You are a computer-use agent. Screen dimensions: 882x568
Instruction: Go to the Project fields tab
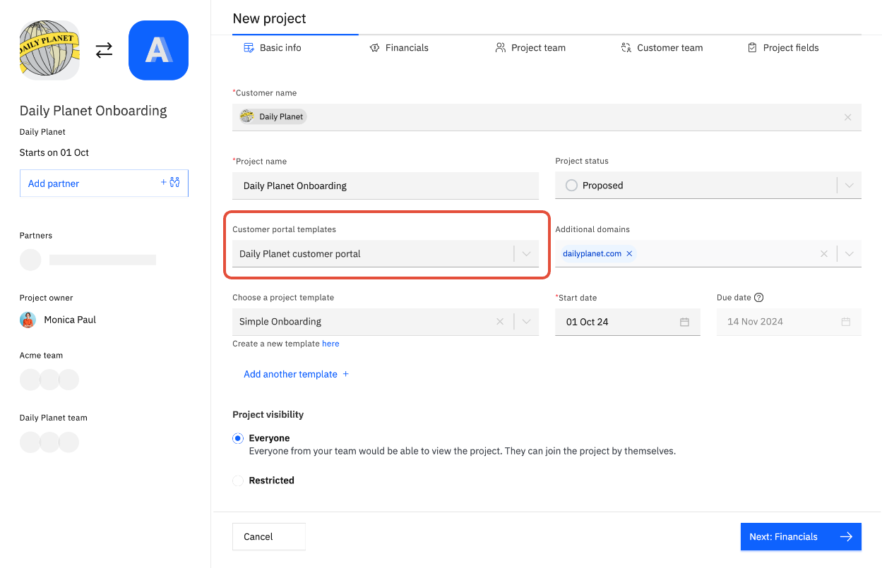[x=783, y=48]
